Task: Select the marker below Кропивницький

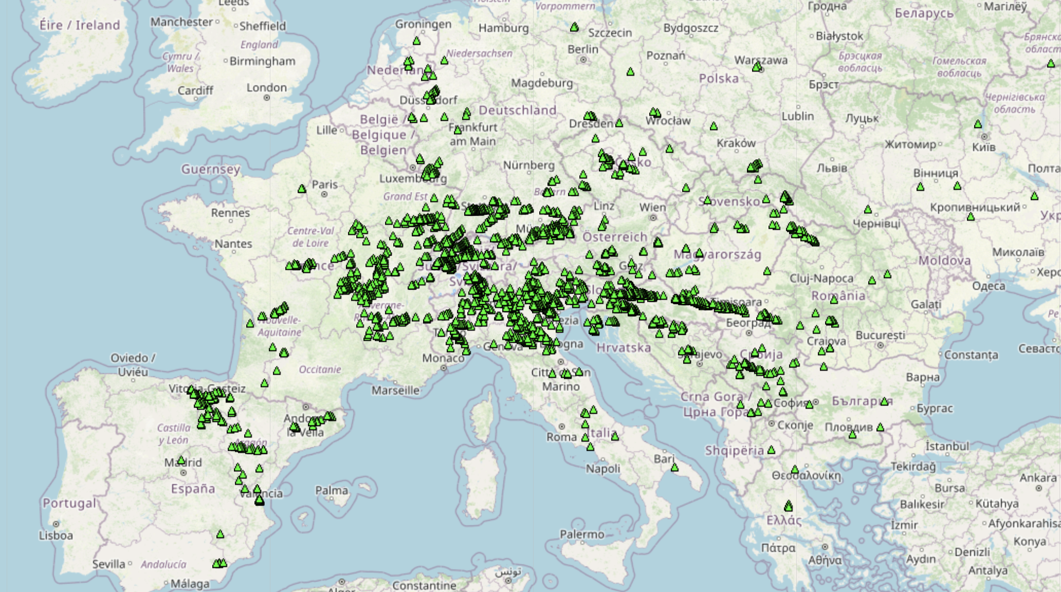Action: pyautogui.click(x=971, y=217)
